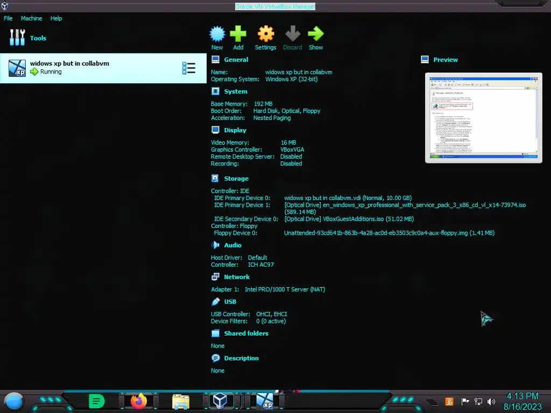Click the '192 MB' base memory value
The image size is (551, 413).
pyautogui.click(x=263, y=104)
